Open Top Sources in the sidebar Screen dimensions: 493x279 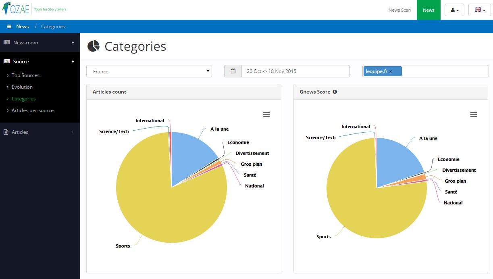click(25, 75)
